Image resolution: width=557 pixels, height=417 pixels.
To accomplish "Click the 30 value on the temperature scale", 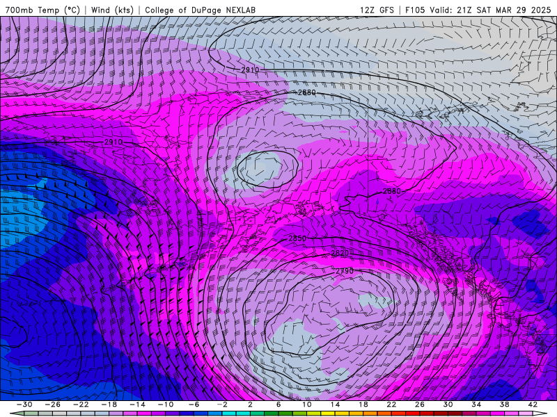I will coord(448,404).
